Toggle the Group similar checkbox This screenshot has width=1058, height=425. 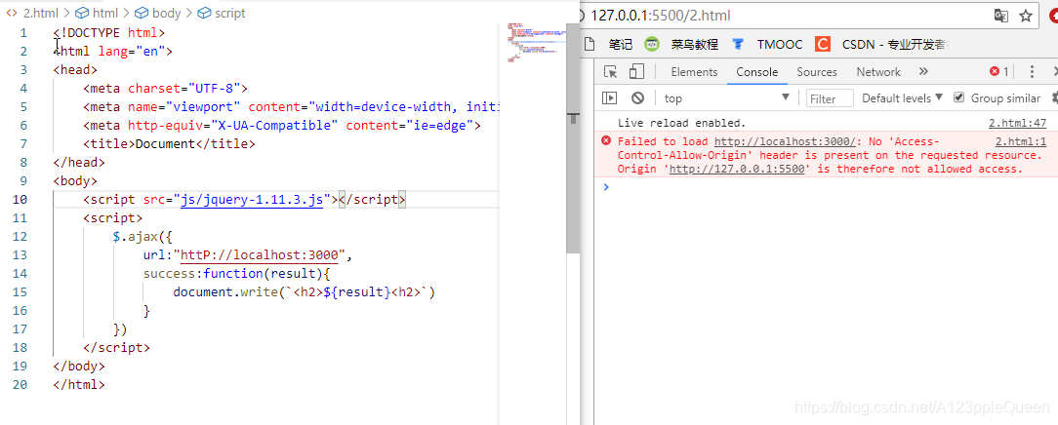pos(958,97)
